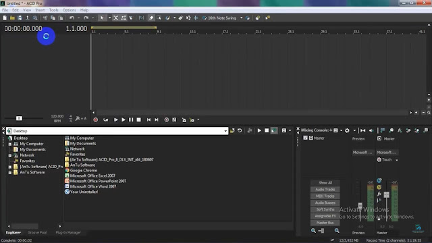The image size is (432, 243).
Task: Click the Master channel volume fader
Action: (x=387, y=194)
